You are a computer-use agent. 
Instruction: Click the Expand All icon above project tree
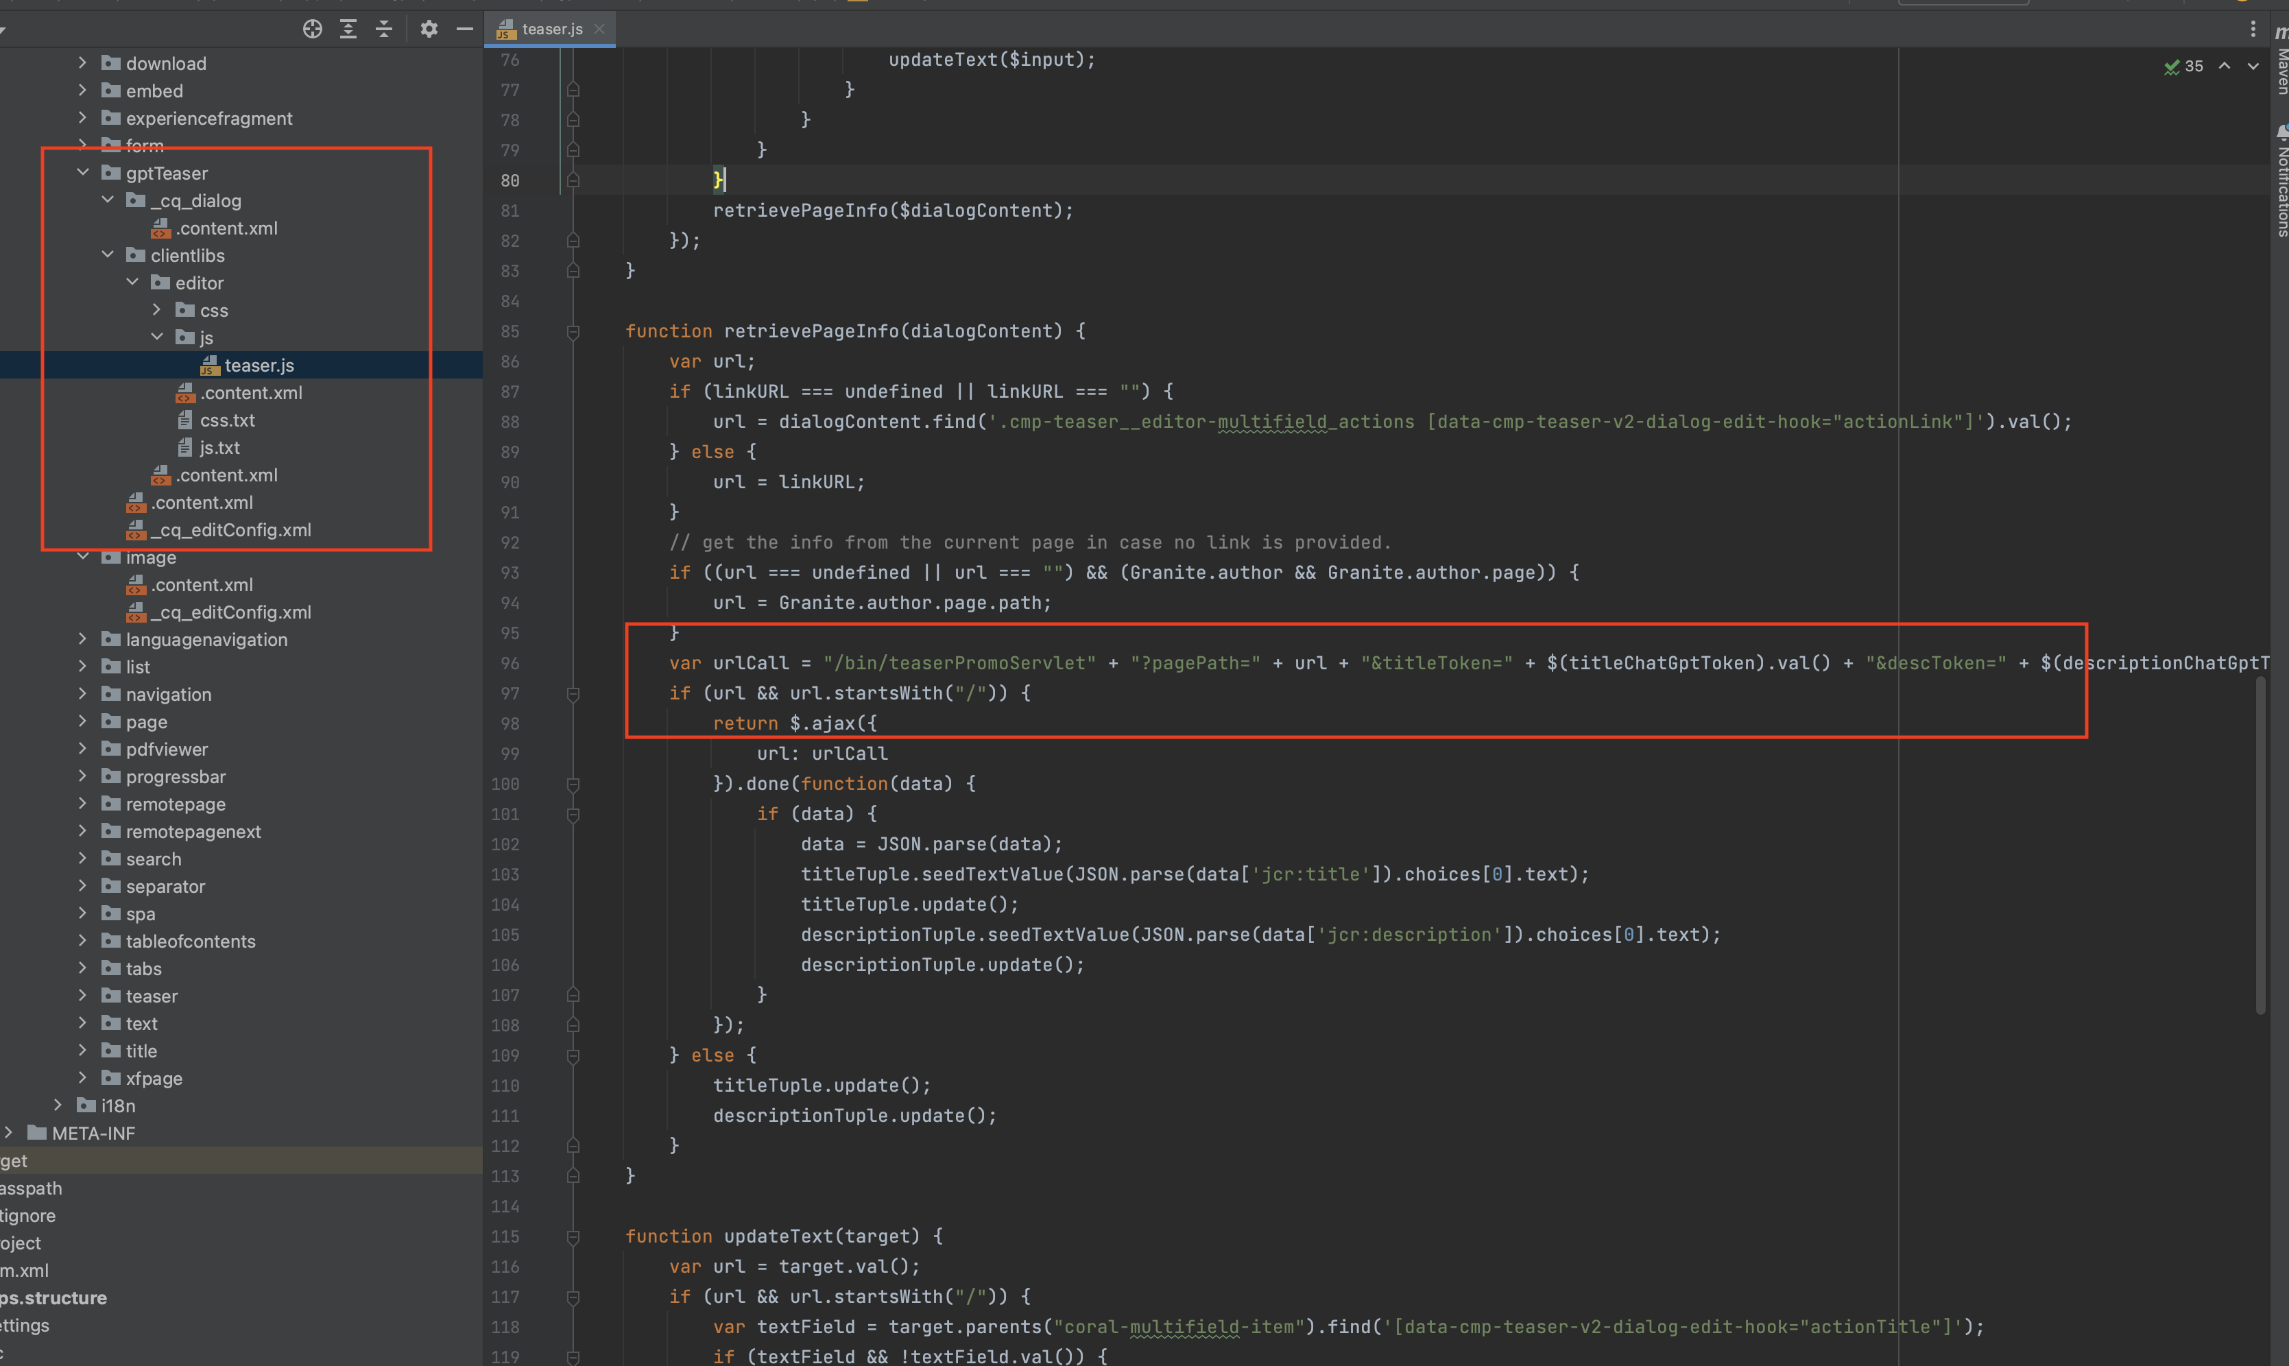(x=348, y=29)
